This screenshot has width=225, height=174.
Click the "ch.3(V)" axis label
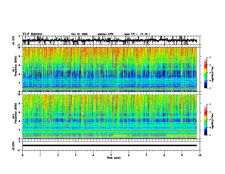click(13, 146)
